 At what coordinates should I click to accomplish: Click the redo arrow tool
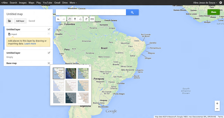click(64, 19)
